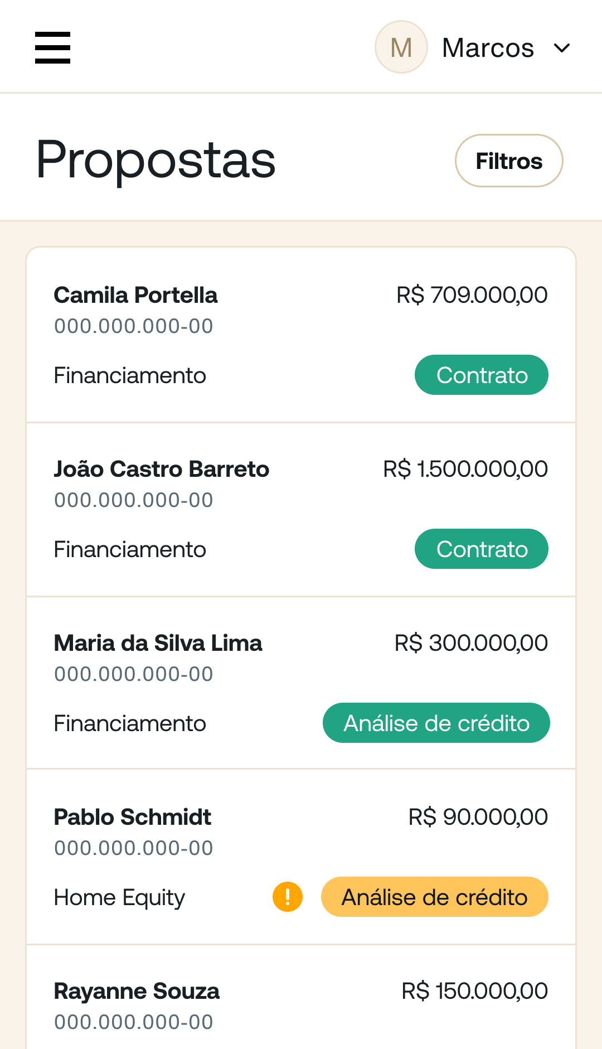Click the M user avatar
This screenshot has height=1049, width=602.
[x=401, y=47]
